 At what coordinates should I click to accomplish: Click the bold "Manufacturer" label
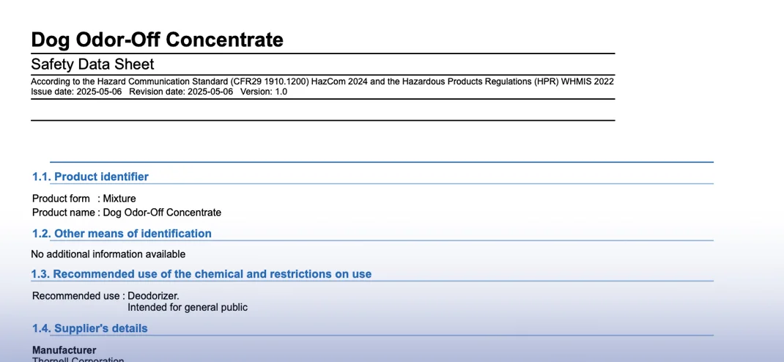click(64, 350)
